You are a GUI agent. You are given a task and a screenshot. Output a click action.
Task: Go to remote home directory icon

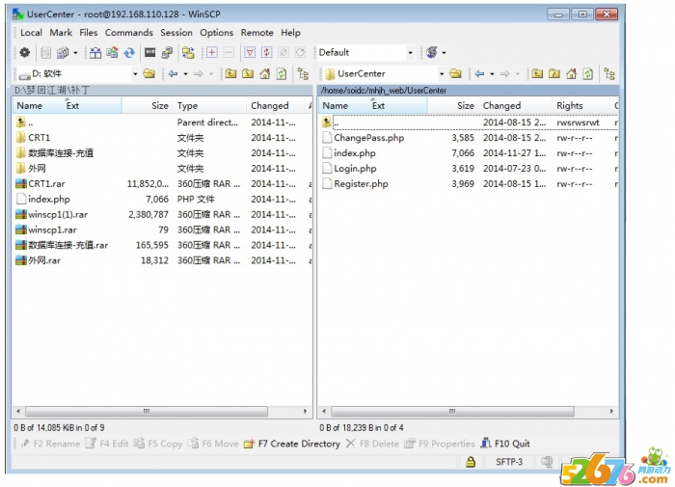tap(571, 73)
